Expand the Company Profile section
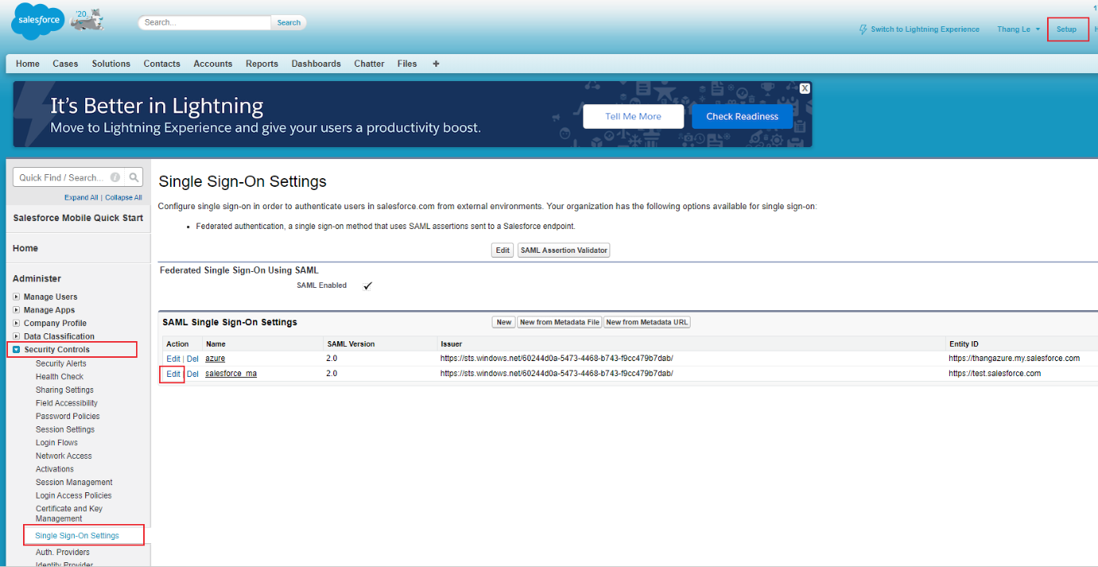This screenshot has width=1098, height=567. pyautogui.click(x=17, y=323)
